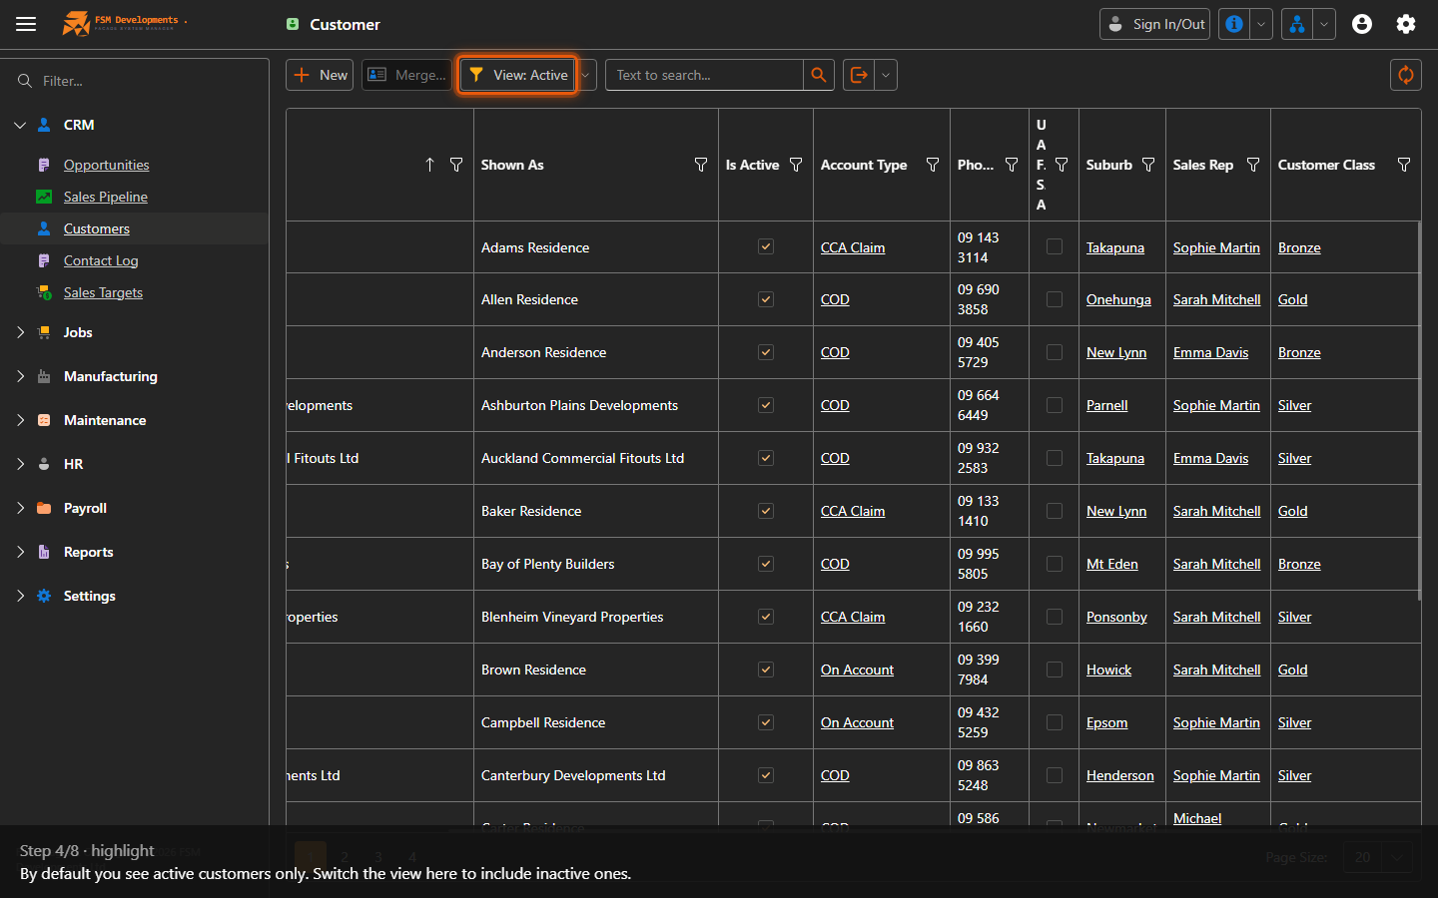Open Opportunities from the sidebar
1438x898 pixels.
click(107, 165)
